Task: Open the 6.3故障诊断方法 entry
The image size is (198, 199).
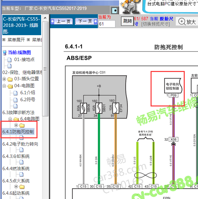Action: (x=18, y=112)
